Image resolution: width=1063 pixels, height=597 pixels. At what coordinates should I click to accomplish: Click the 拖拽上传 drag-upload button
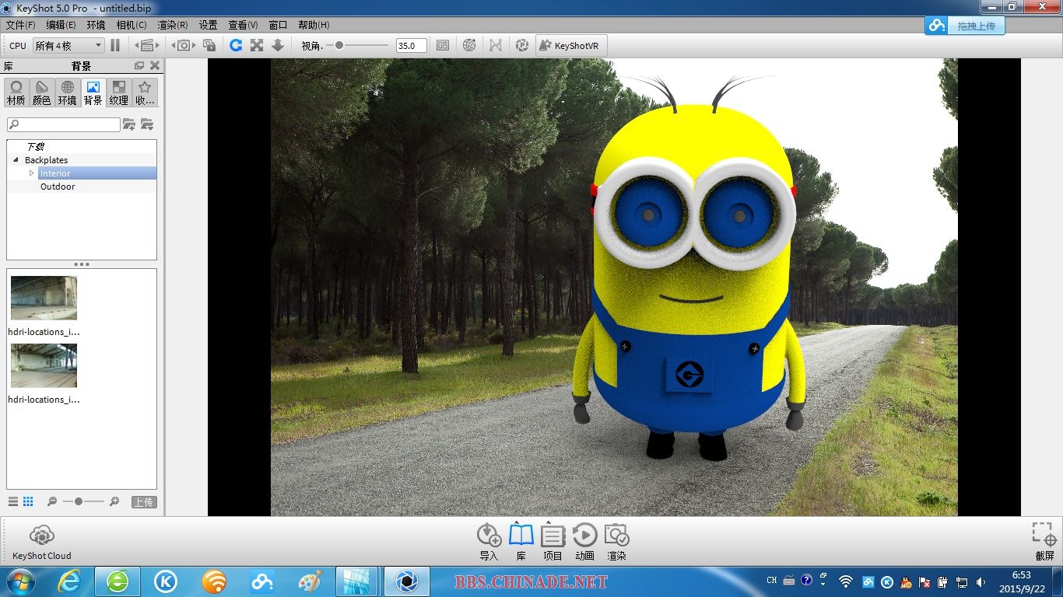(965, 26)
